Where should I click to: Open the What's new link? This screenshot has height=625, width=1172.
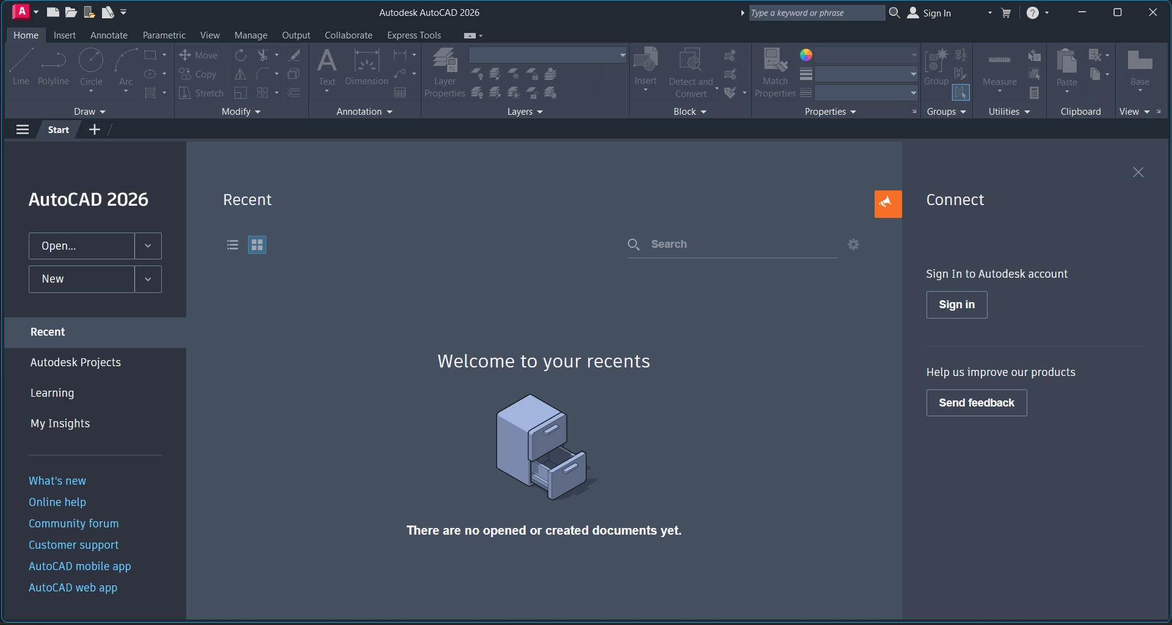click(x=57, y=481)
